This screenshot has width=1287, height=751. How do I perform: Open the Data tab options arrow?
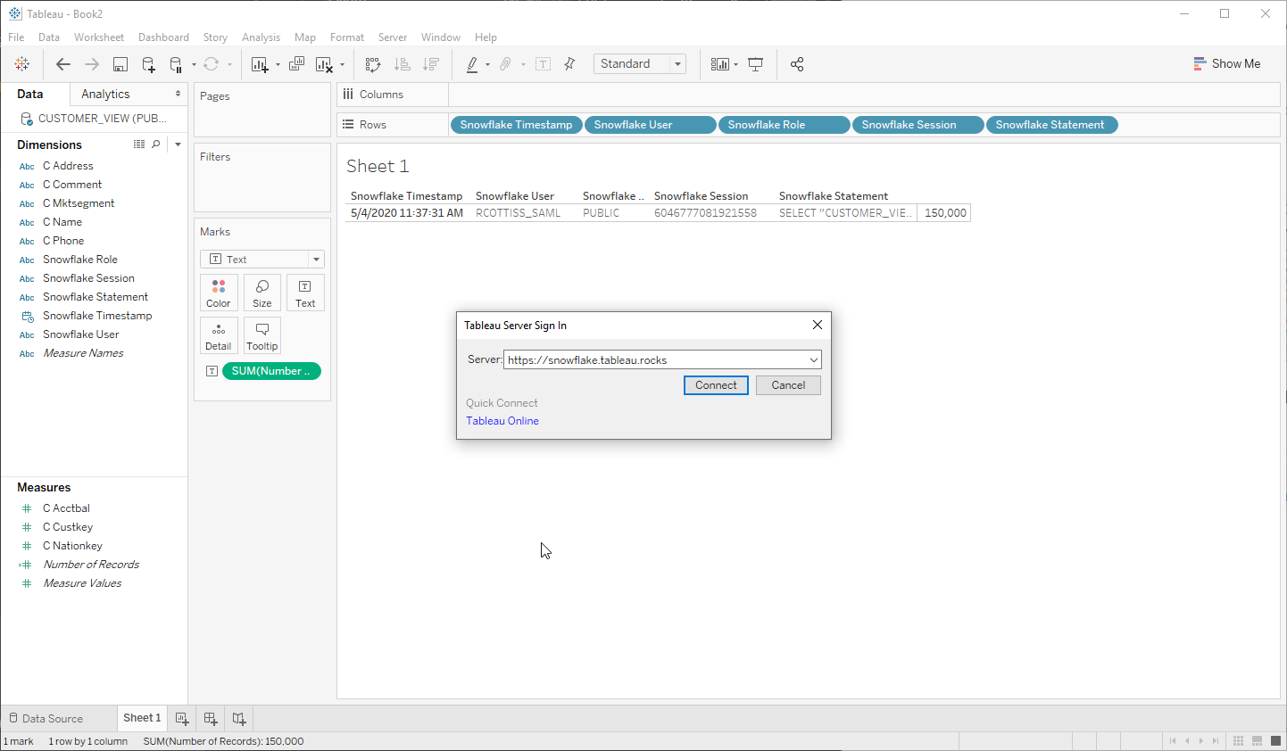coord(178,94)
